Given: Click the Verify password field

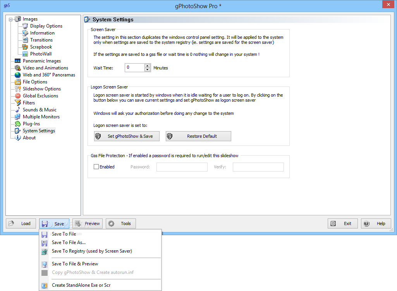Looking at the screenshot, I should point(258,167).
